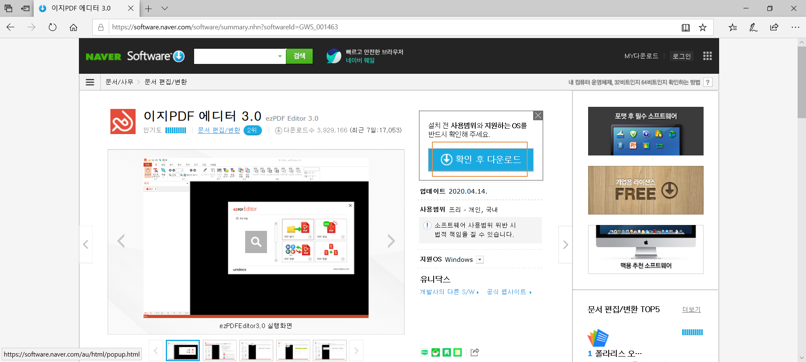Open the Software download logo icon
This screenshot has width=806, height=362.
[x=179, y=56]
